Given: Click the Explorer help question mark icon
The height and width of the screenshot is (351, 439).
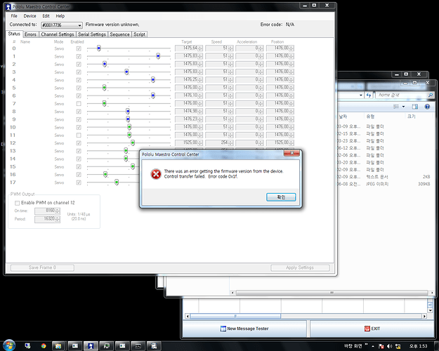Looking at the screenshot, I should pyautogui.click(x=427, y=107).
